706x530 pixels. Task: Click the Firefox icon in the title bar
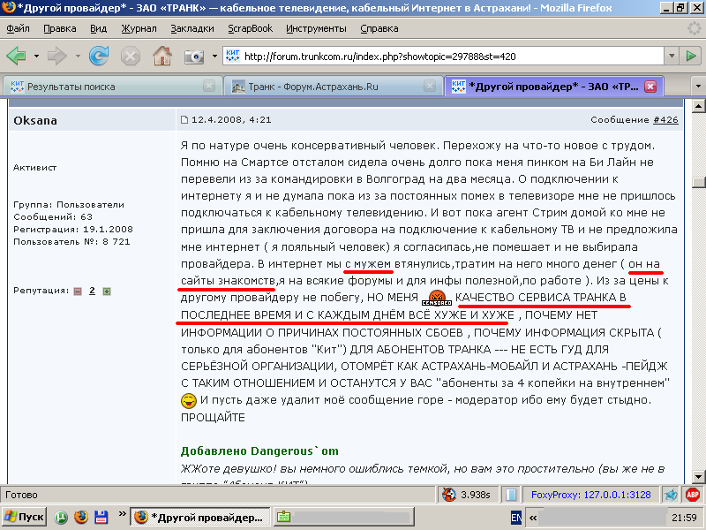[x=9, y=8]
